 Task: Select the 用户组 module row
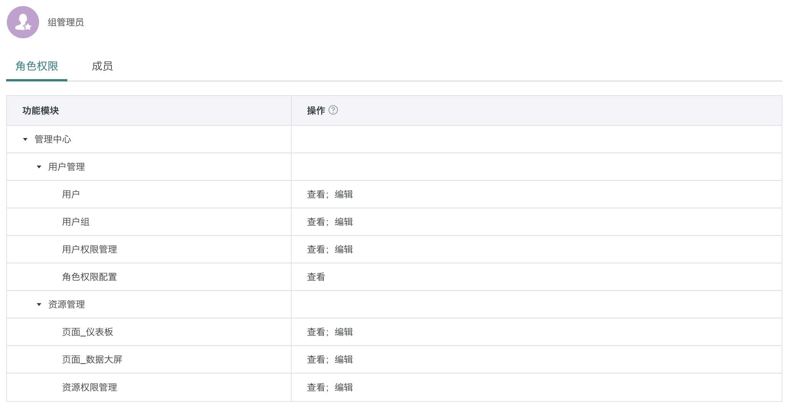[76, 222]
